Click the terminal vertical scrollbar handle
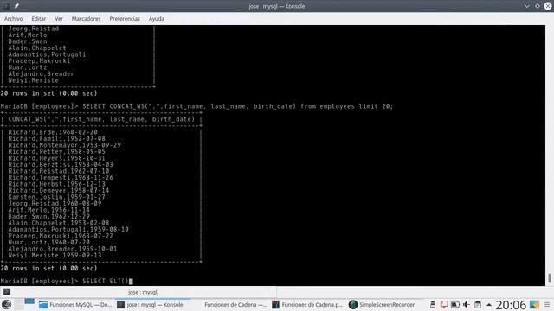 tap(550, 278)
